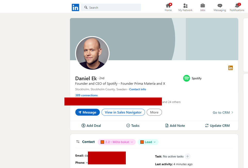Click the 'Stockholm, Stockholm County, Sweden' location text
Image resolution: width=248 pixels, height=168 pixels.
101,89
